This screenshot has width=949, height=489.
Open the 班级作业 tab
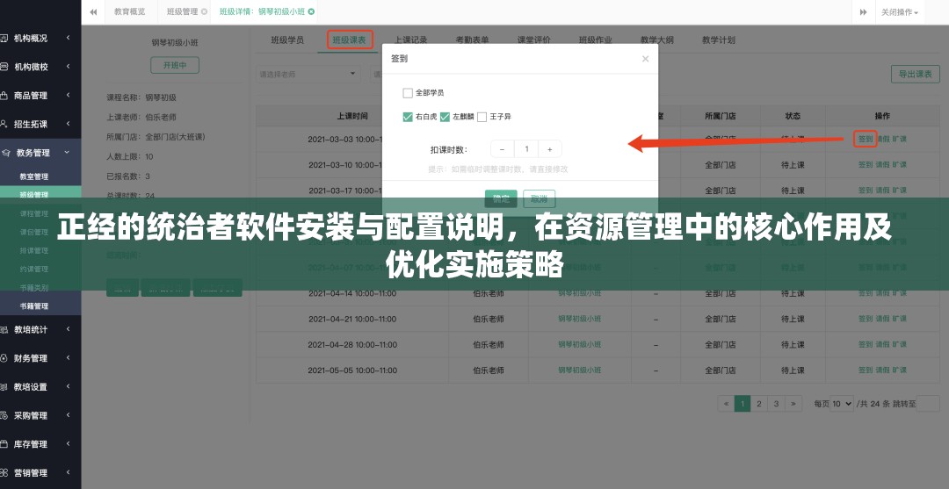[596, 40]
